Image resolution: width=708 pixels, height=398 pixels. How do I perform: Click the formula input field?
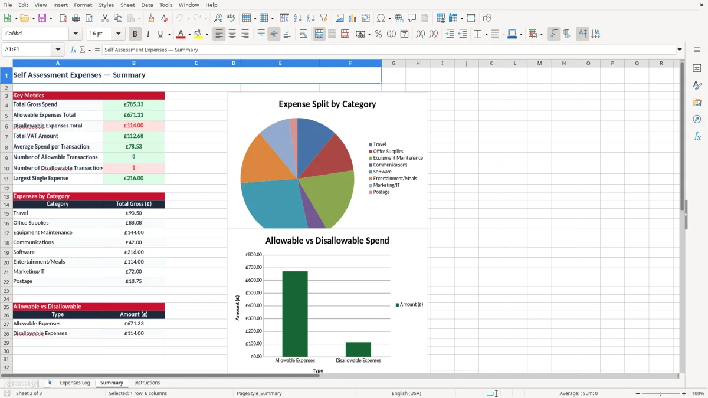tap(389, 50)
